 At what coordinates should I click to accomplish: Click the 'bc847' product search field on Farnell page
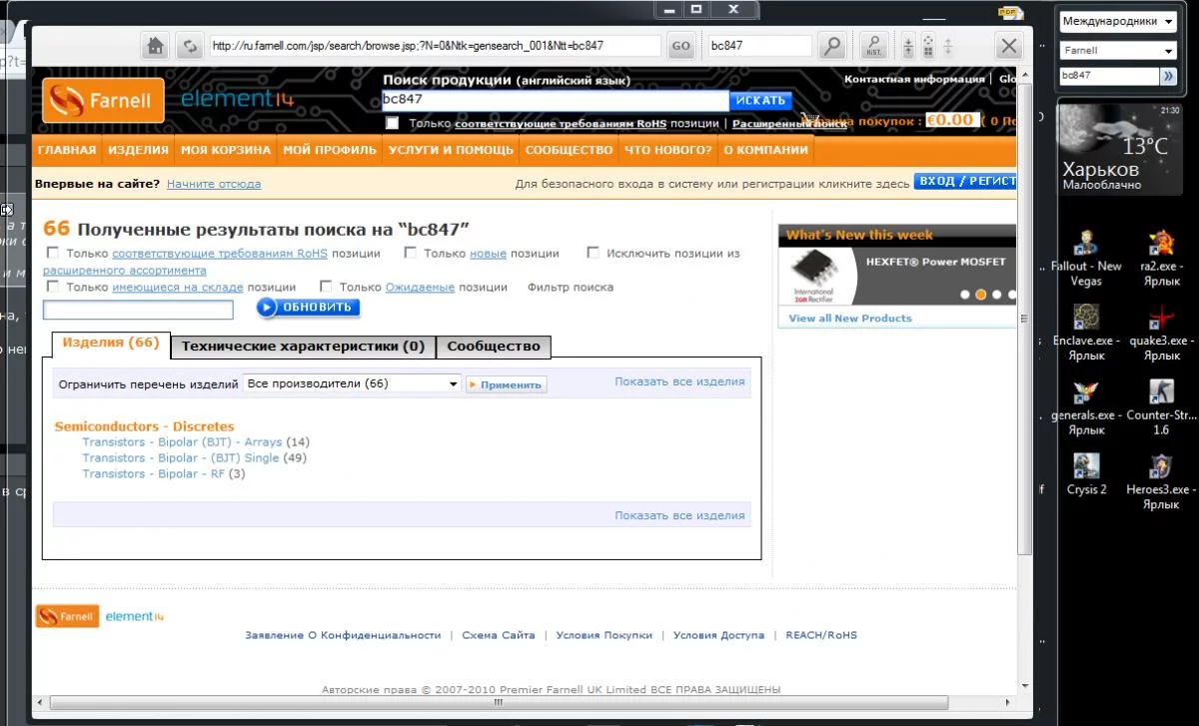pyautogui.click(x=556, y=100)
